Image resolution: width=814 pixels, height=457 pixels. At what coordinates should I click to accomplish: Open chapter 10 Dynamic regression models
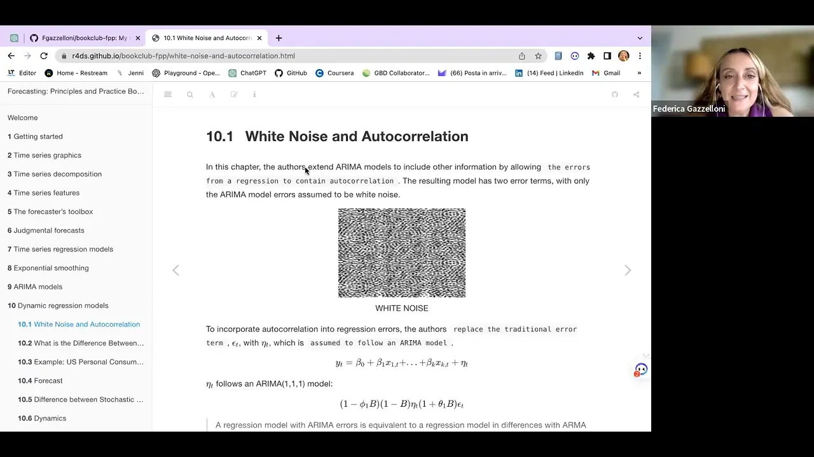[x=58, y=305]
